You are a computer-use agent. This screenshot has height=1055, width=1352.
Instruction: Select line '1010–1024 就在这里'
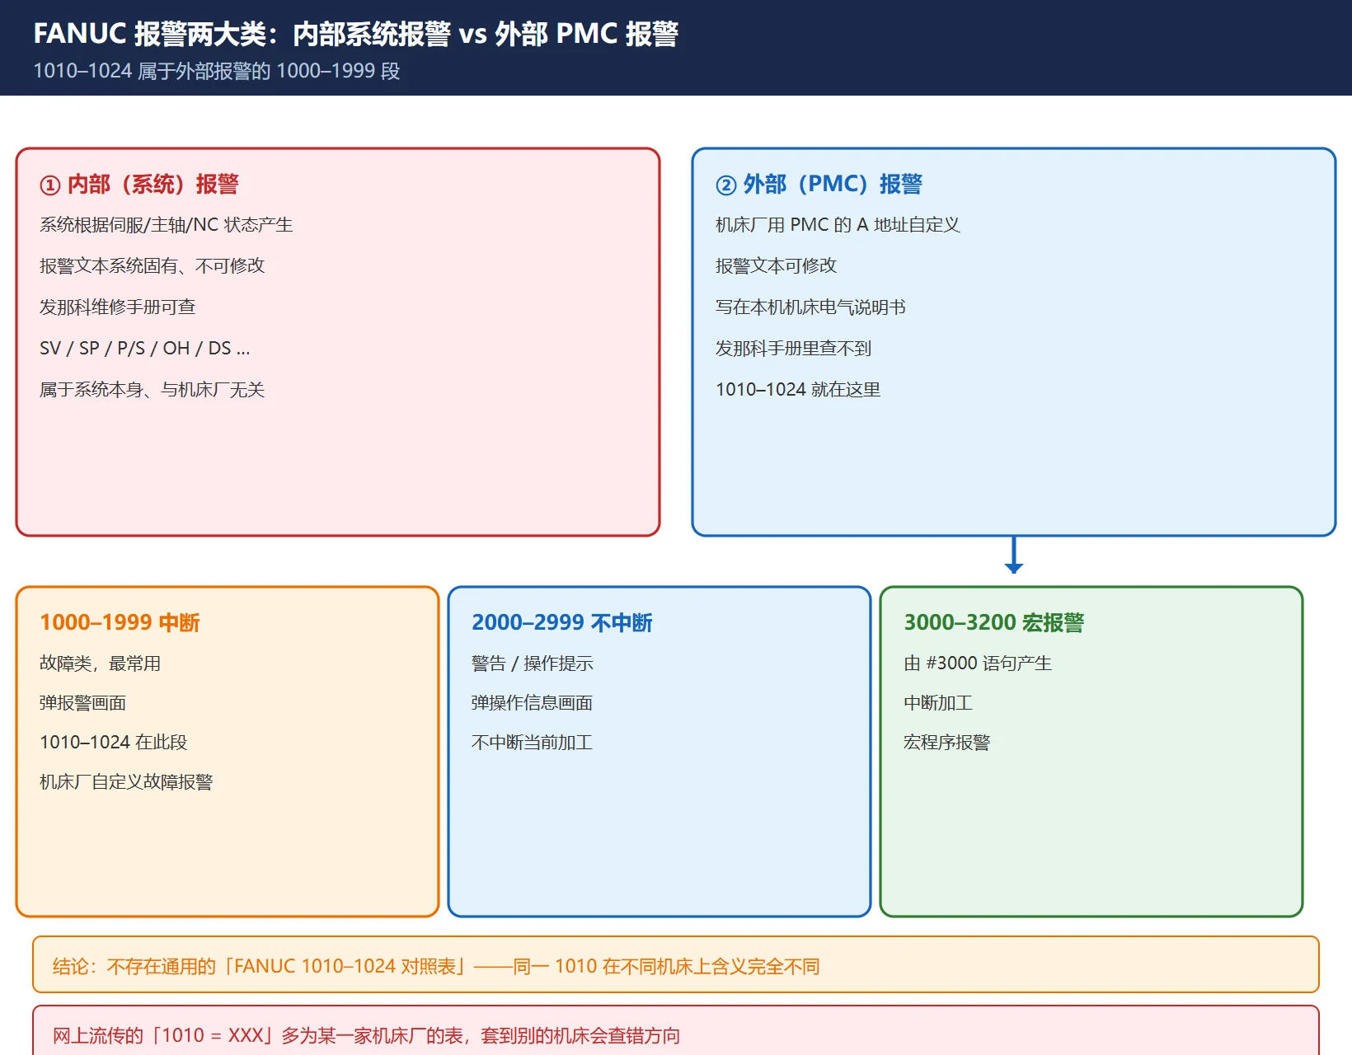(798, 390)
